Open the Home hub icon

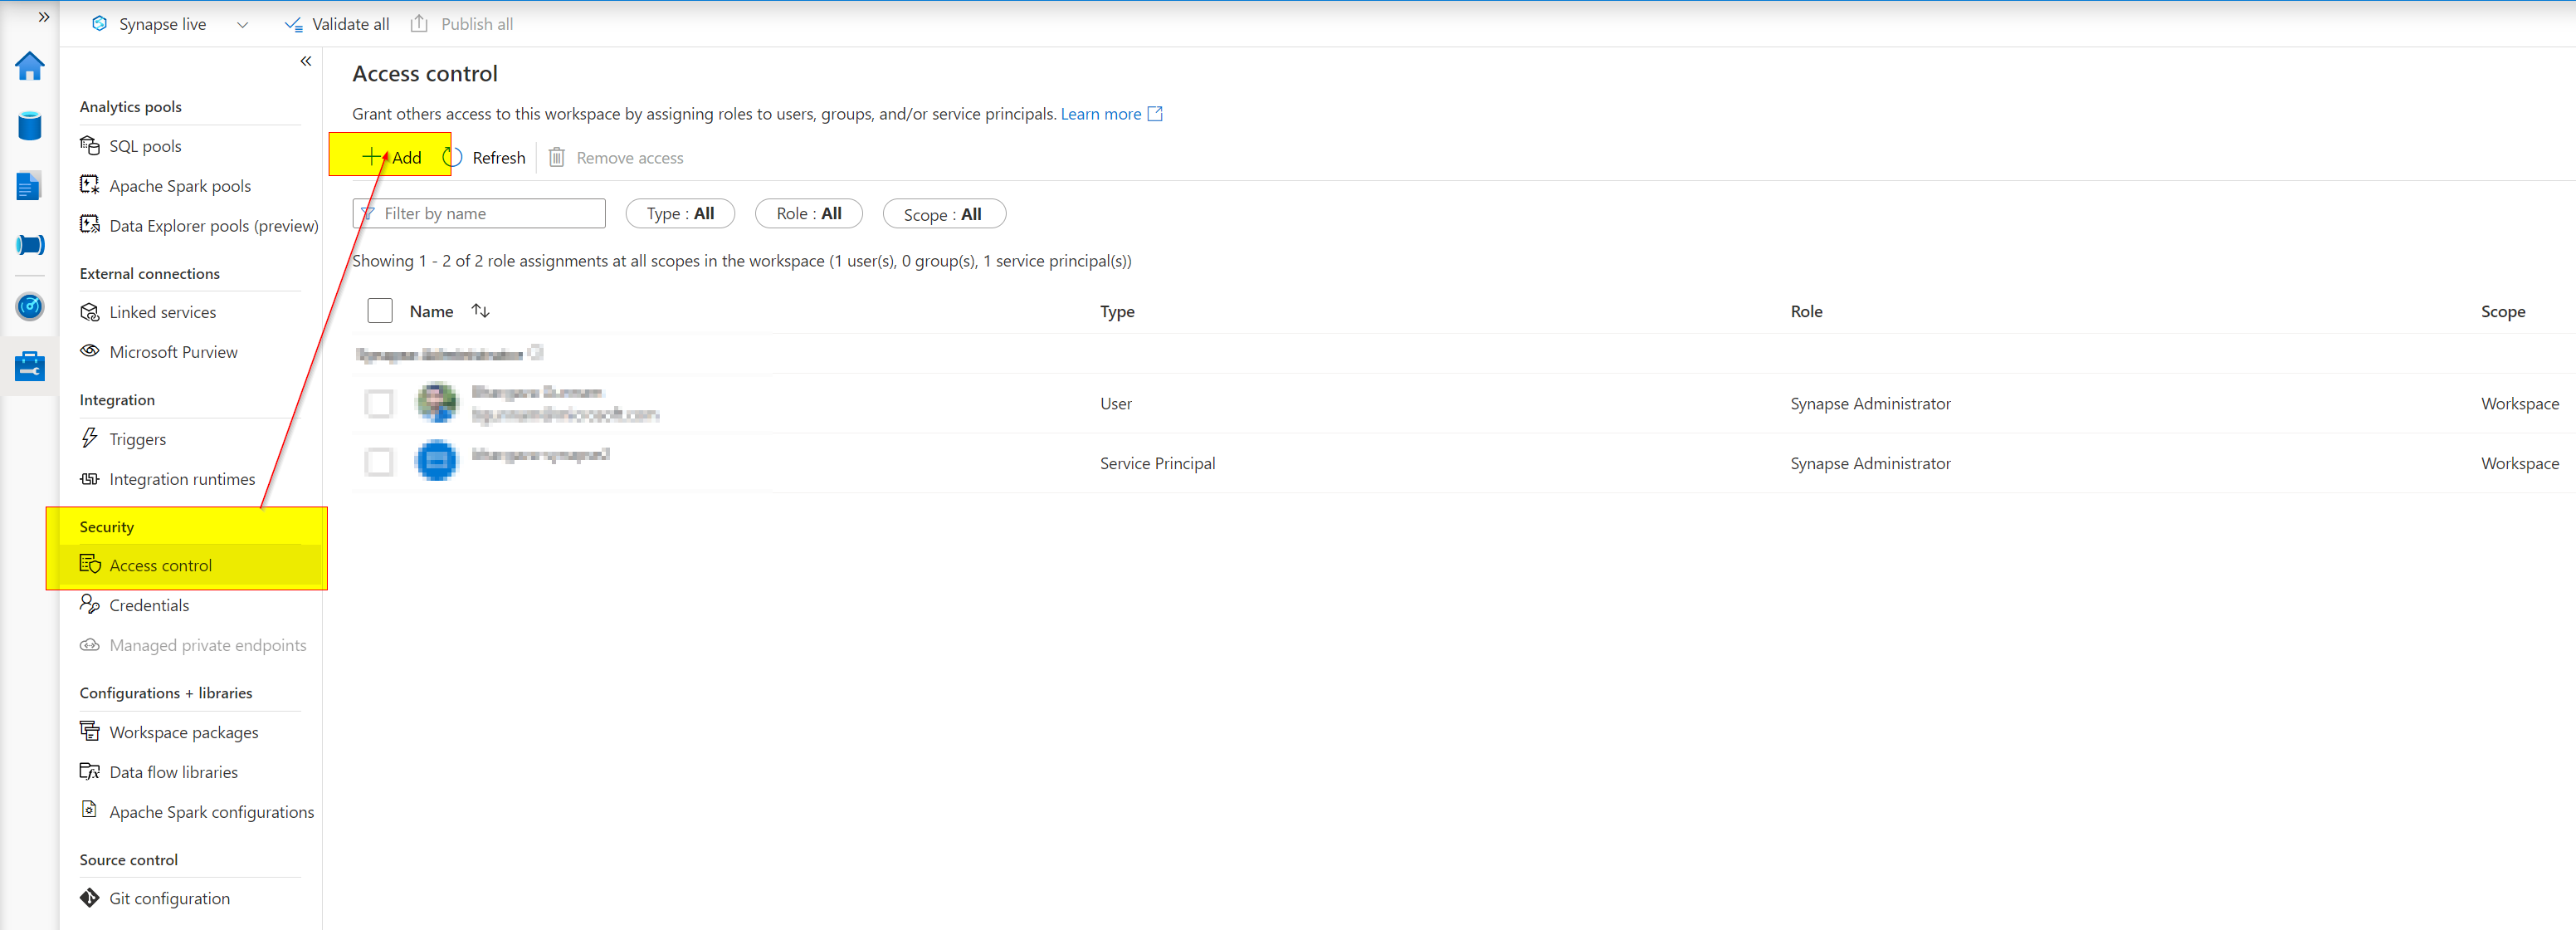click(x=29, y=66)
